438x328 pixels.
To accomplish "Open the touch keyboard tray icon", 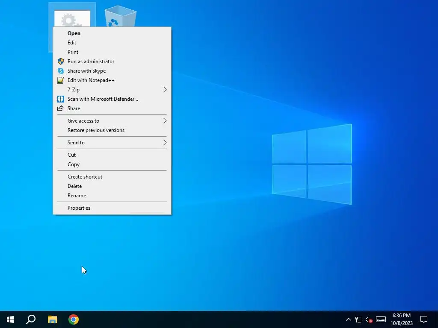I will (381, 319).
